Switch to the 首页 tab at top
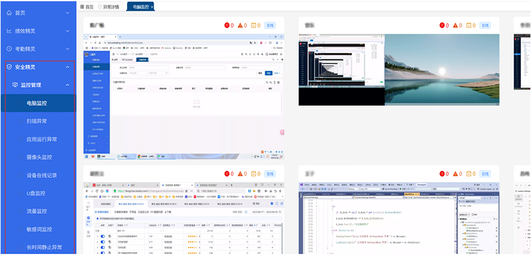The image size is (531, 256). click(87, 7)
